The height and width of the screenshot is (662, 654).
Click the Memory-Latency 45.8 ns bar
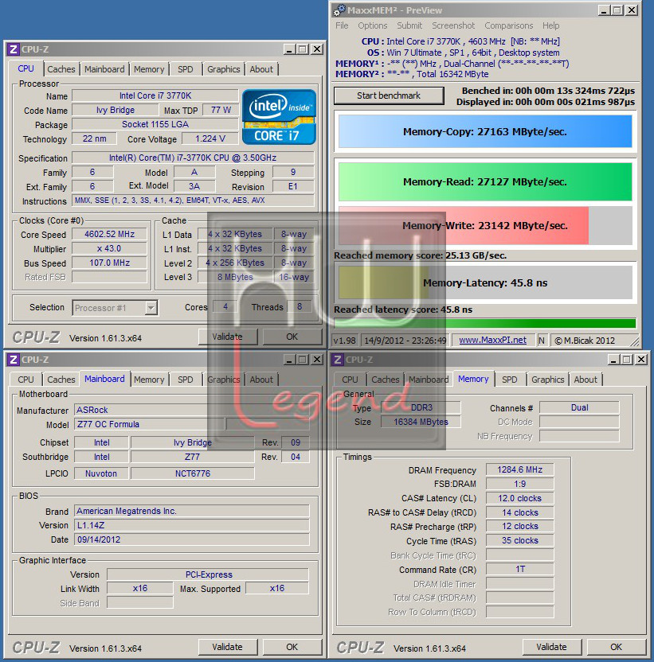(x=485, y=283)
